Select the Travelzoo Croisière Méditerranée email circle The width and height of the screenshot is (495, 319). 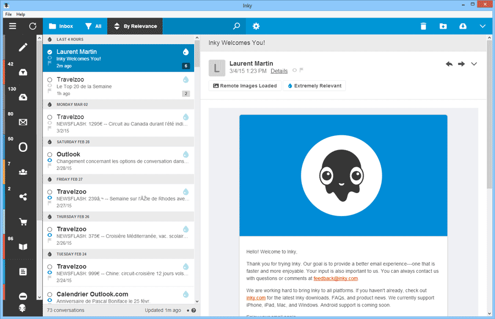tap(50, 229)
